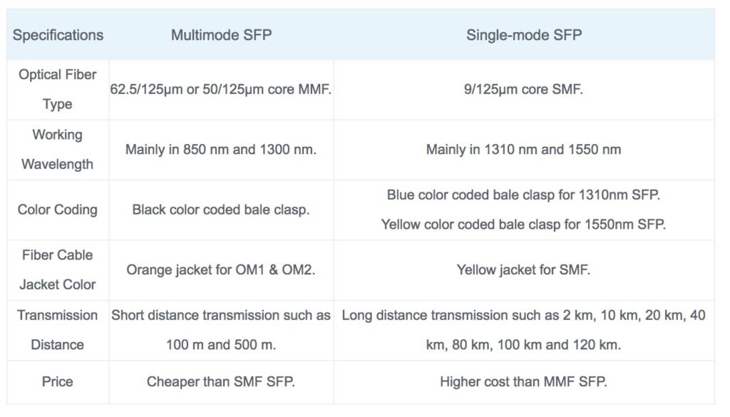
Task: Click the Optical Fiber Type row label
Action: point(58,89)
